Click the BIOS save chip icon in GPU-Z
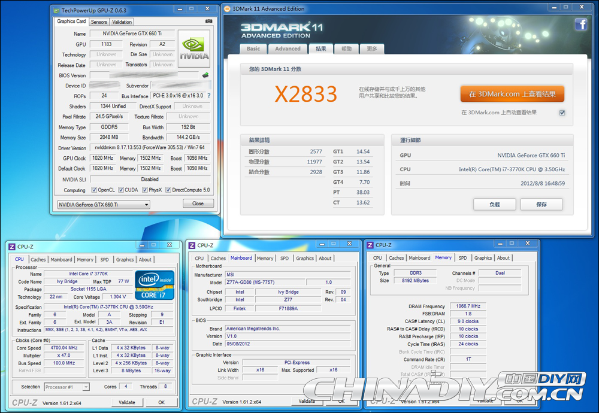Screen dimensions: 599x413 [x=205, y=75]
